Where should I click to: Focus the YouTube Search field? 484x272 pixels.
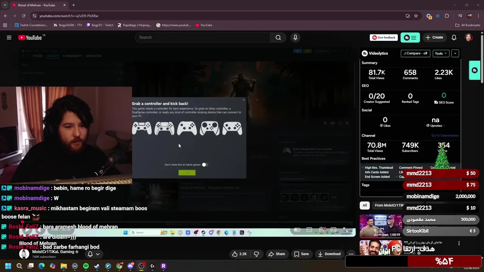[203, 37]
